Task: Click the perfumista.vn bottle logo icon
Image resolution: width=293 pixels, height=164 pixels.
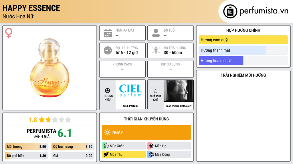Action: 230,11
